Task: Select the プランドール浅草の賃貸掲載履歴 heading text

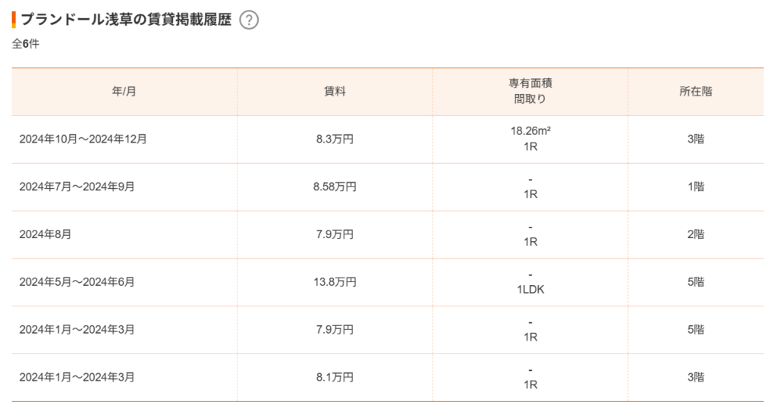Action: (127, 20)
